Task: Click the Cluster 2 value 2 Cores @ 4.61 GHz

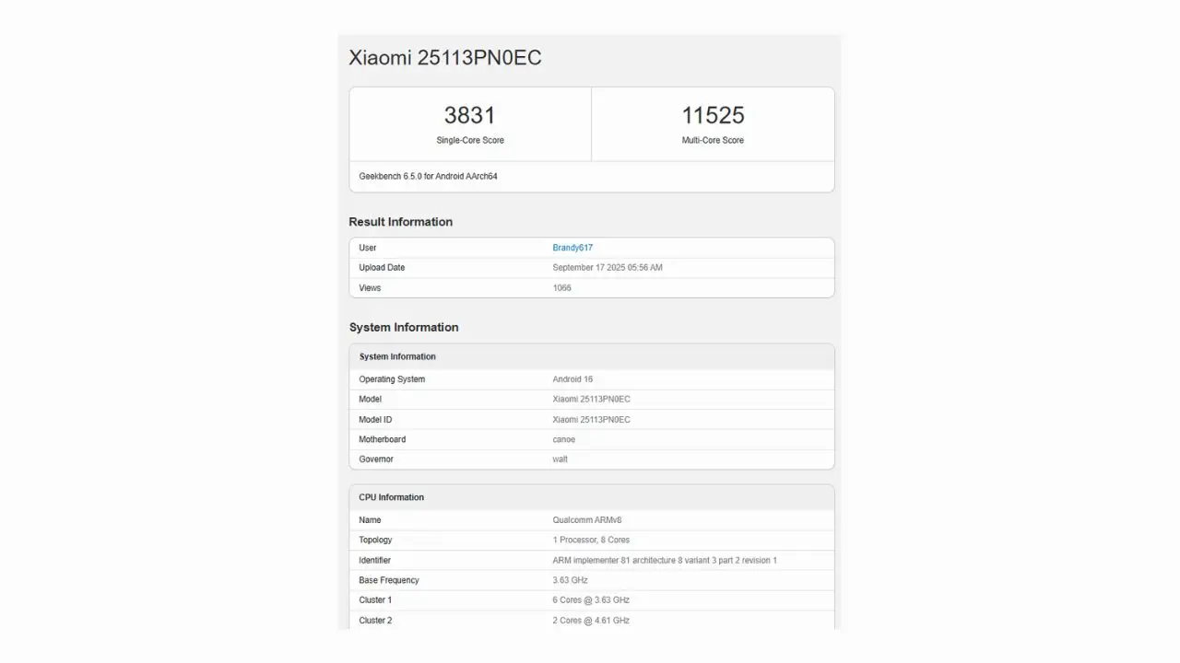Action: 591,621
